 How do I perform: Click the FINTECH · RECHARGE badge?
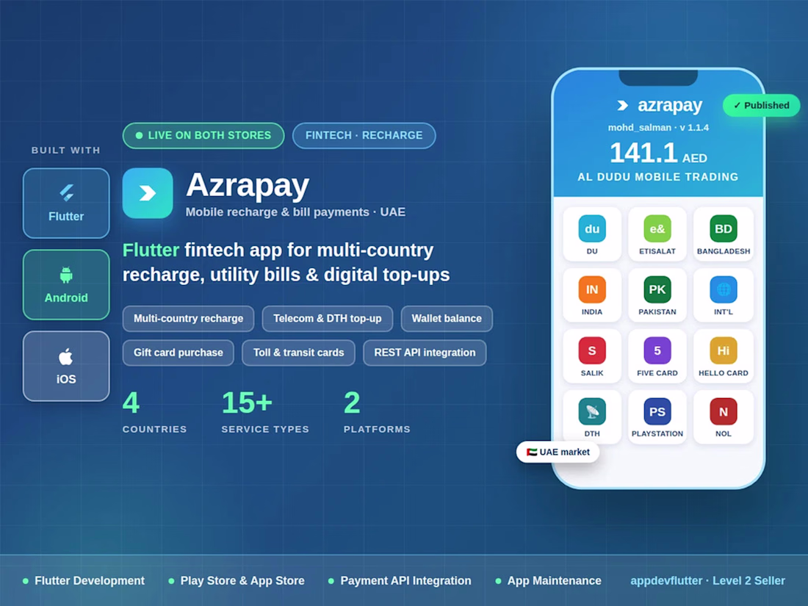click(x=364, y=136)
